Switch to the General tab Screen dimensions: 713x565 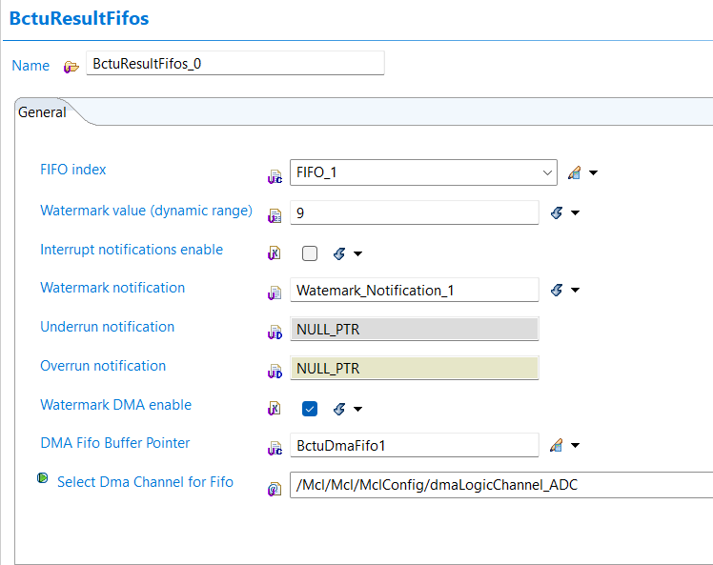(43, 112)
